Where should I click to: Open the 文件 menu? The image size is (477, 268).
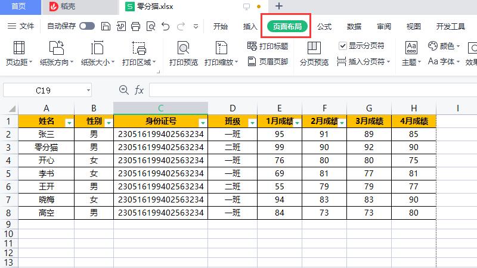click(x=20, y=26)
